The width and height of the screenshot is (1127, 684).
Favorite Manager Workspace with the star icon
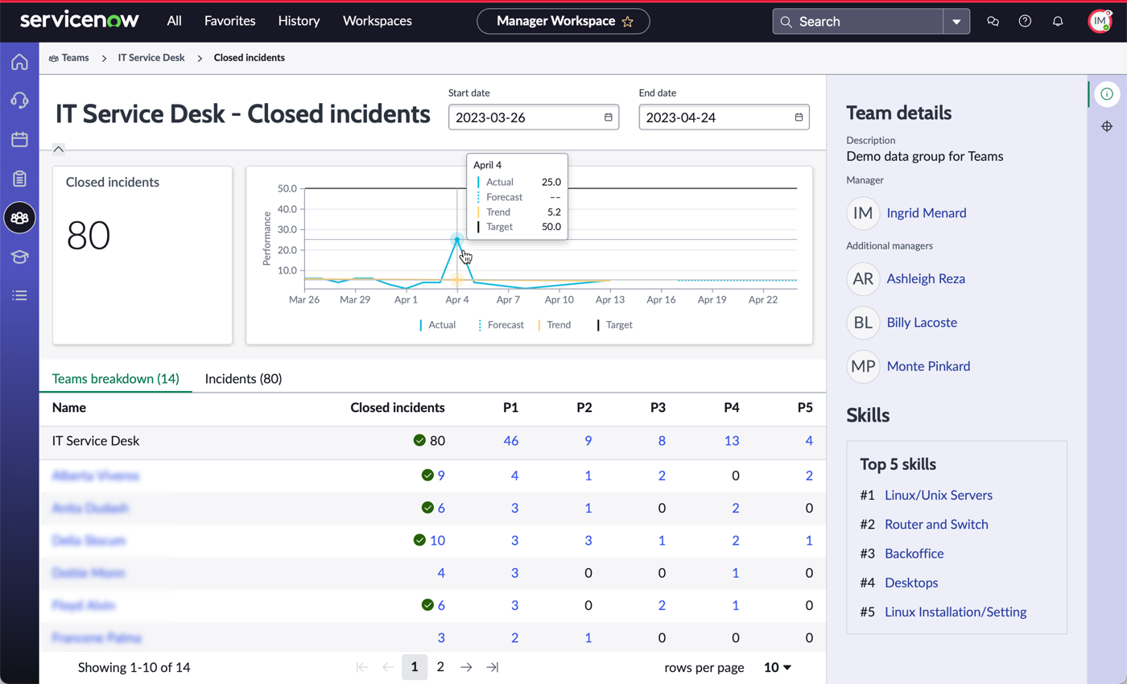[x=628, y=22]
